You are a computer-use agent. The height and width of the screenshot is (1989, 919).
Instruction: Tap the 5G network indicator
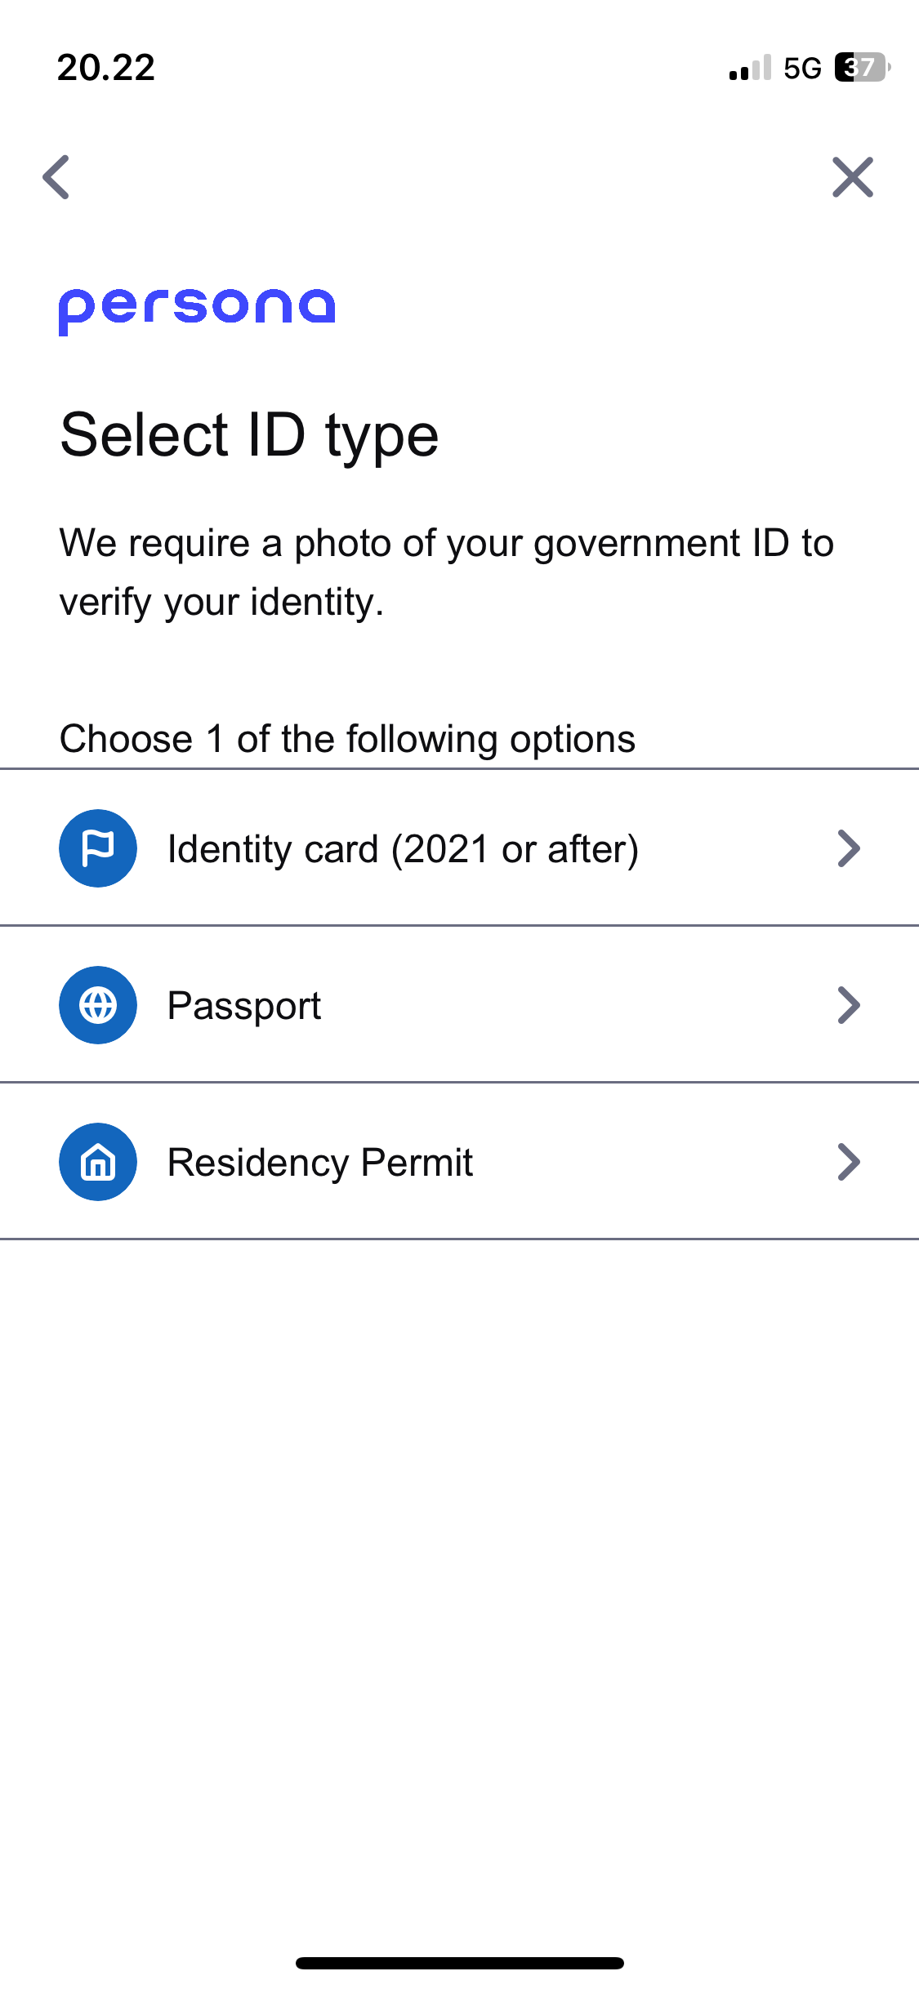pos(802,69)
